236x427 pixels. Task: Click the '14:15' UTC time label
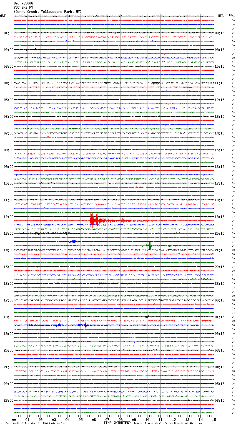tap(220, 133)
